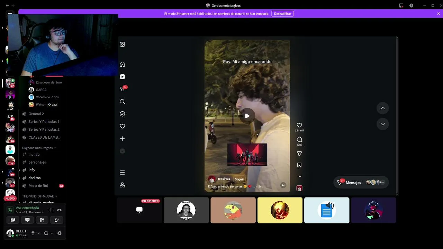The height and width of the screenshot is (249, 443).
Task: Toggle Discord screen share button
Action: click(27, 220)
